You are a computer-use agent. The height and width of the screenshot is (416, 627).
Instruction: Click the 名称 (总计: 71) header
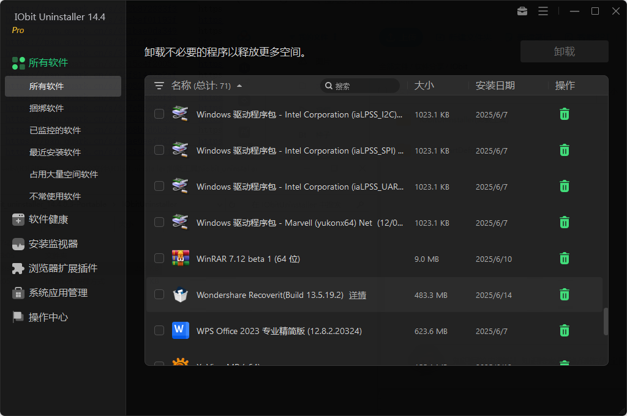click(201, 86)
